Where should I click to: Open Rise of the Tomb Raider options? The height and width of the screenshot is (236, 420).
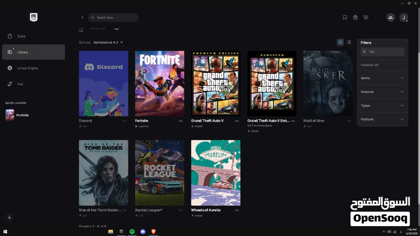pyautogui.click(x=125, y=210)
